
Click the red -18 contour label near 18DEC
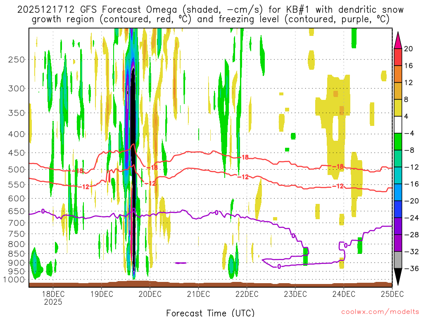click(x=78, y=171)
